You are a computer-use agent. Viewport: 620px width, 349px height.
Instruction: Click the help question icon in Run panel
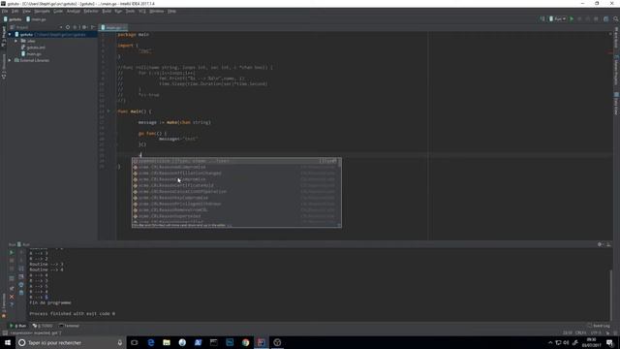pyautogui.click(x=12, y=304)
